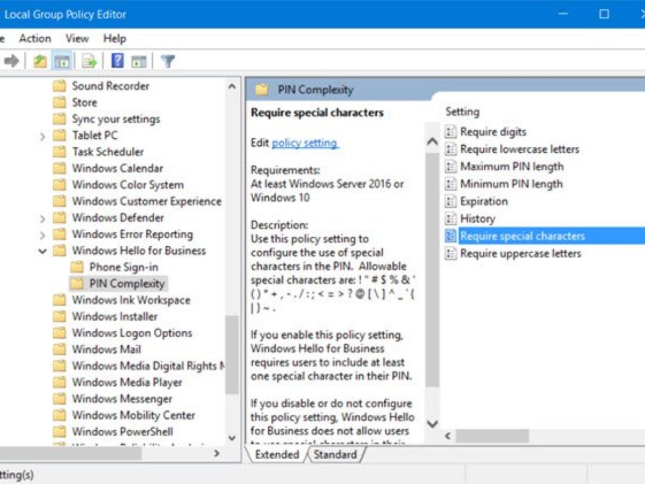The width and height of the screenshot is (645, 484).
Task: Open the Help menu
Action: [x=114, y=39]
